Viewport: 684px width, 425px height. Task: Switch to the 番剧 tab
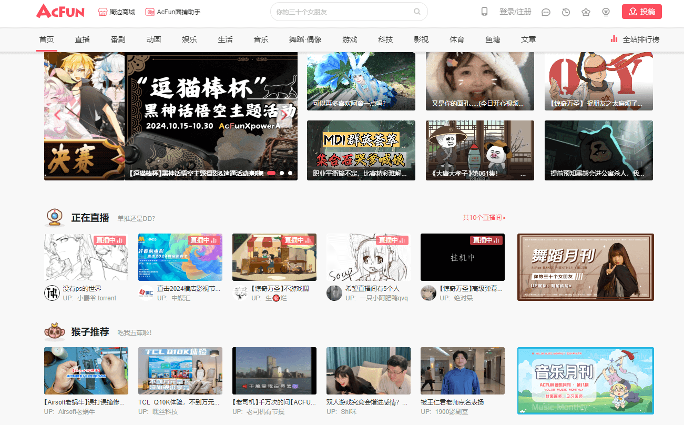(118, 39)
